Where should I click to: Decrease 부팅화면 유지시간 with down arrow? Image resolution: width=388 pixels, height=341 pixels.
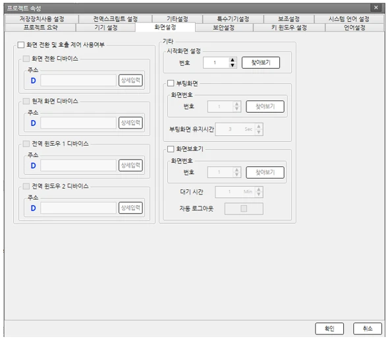[x=259, y=132]
